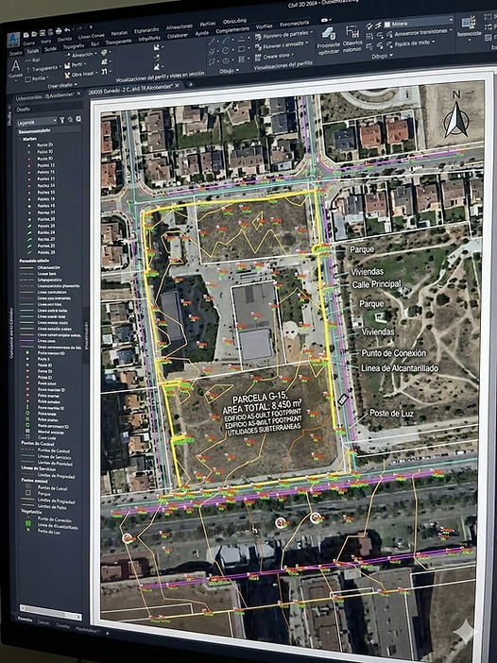Expand the Dibujo panel dropdown arrow
The width and height of the screenshot is (497, 663).
pos(238,70)
